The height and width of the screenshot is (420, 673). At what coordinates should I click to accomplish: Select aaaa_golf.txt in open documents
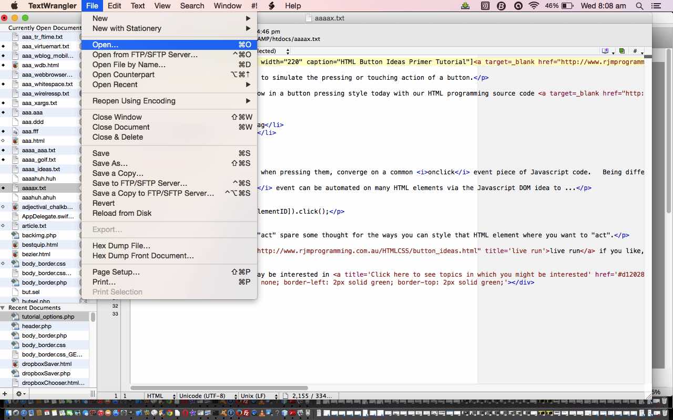(x=39, y=160)
